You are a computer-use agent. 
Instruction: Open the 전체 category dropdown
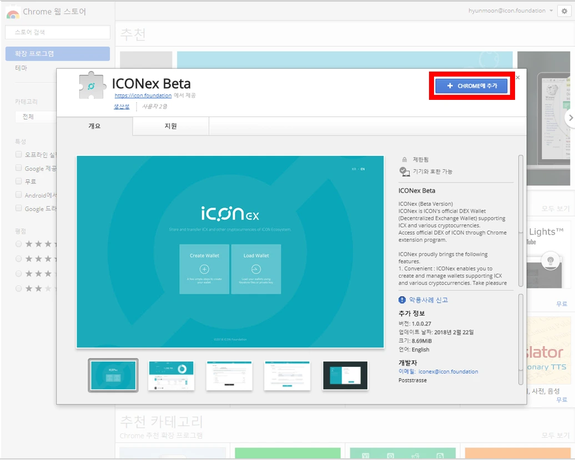coord(36,117)
